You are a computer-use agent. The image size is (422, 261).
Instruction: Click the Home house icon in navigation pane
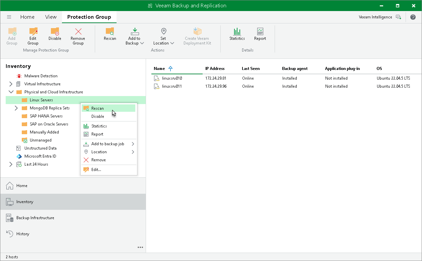10,186
